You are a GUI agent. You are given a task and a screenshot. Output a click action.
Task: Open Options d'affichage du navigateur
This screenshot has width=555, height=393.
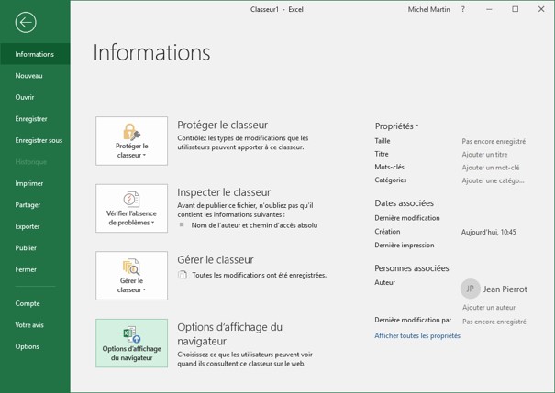(x=131, y=343)
